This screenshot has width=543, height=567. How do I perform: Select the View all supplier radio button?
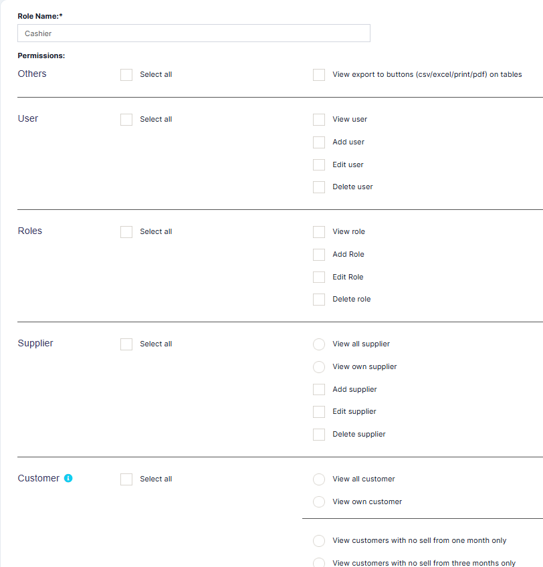[x=319, y=344]
